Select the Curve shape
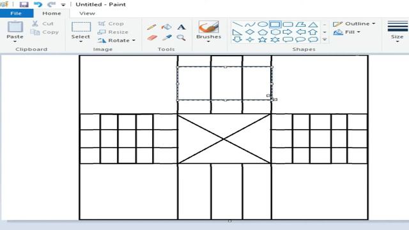 (x=250, y=24)
